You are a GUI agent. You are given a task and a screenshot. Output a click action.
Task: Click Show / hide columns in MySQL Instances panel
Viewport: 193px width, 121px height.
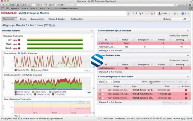tap(179, 36)
